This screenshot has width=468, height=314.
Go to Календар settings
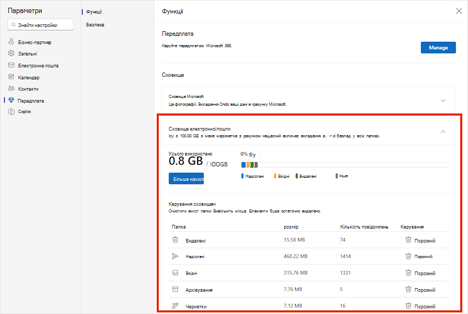(x=24, y=77)
